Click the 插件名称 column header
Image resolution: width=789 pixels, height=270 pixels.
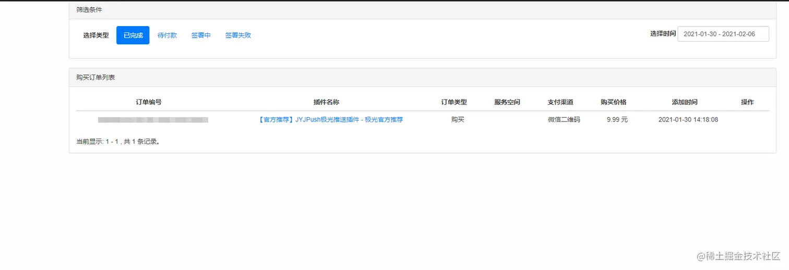point(326,102)
